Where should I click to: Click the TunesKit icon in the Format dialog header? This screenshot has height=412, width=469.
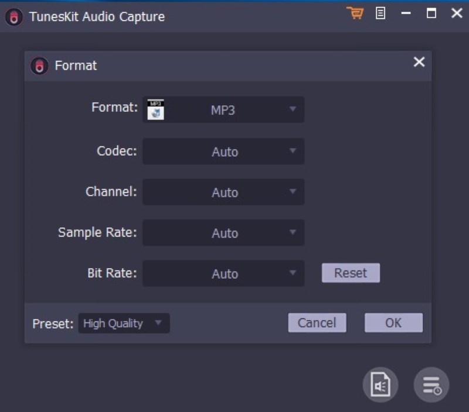click(39, 66)
